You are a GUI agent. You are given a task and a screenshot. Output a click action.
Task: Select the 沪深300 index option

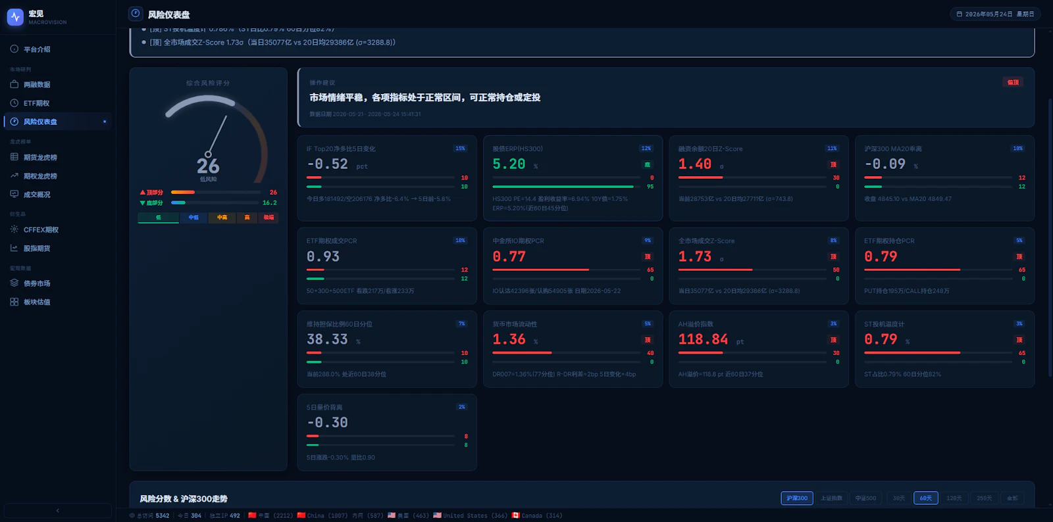(x=797, y=498)
